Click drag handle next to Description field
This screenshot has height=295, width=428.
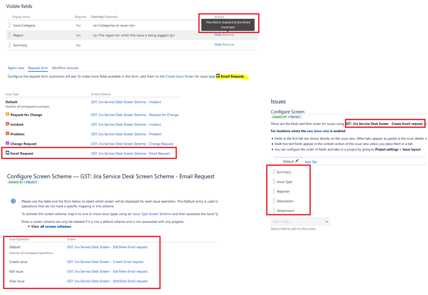[274, 201]
